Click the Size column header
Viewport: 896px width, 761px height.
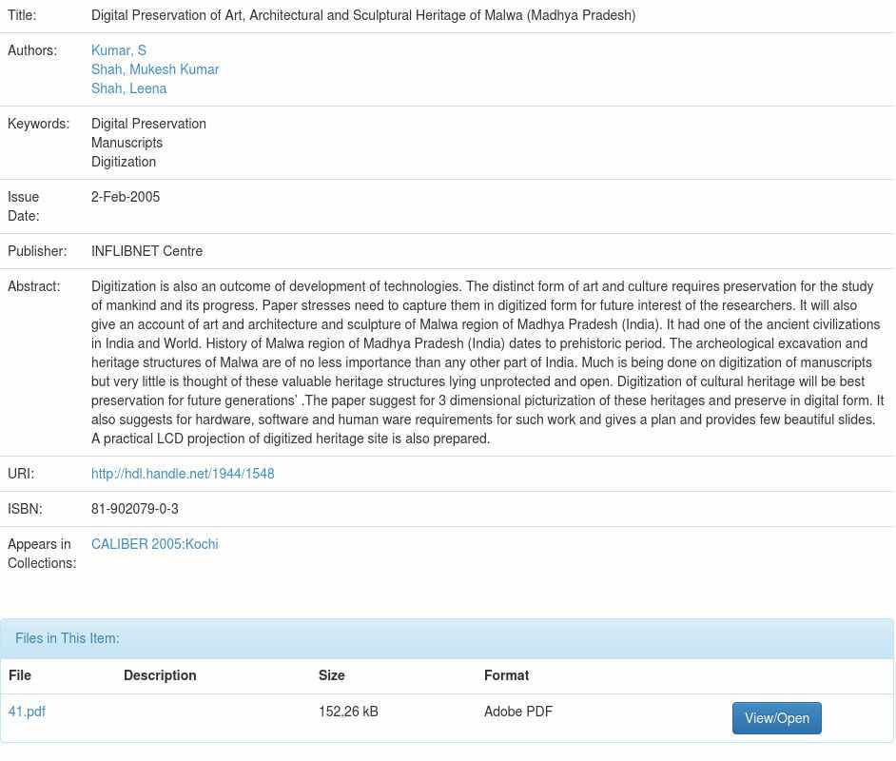[x=331, y=675]
